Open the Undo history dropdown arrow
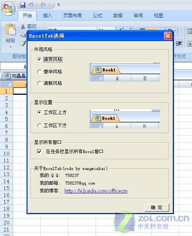192x236 pixels. point(36,5)
